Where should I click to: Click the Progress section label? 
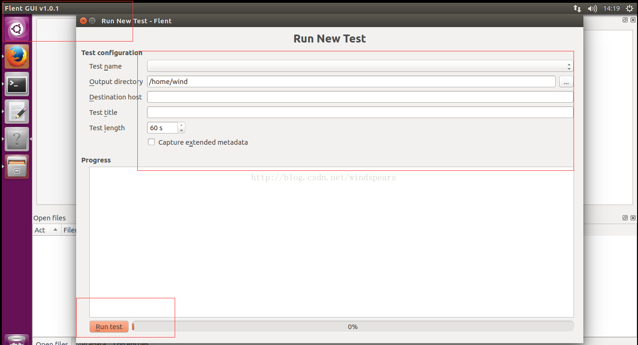[x=96, y=160]
